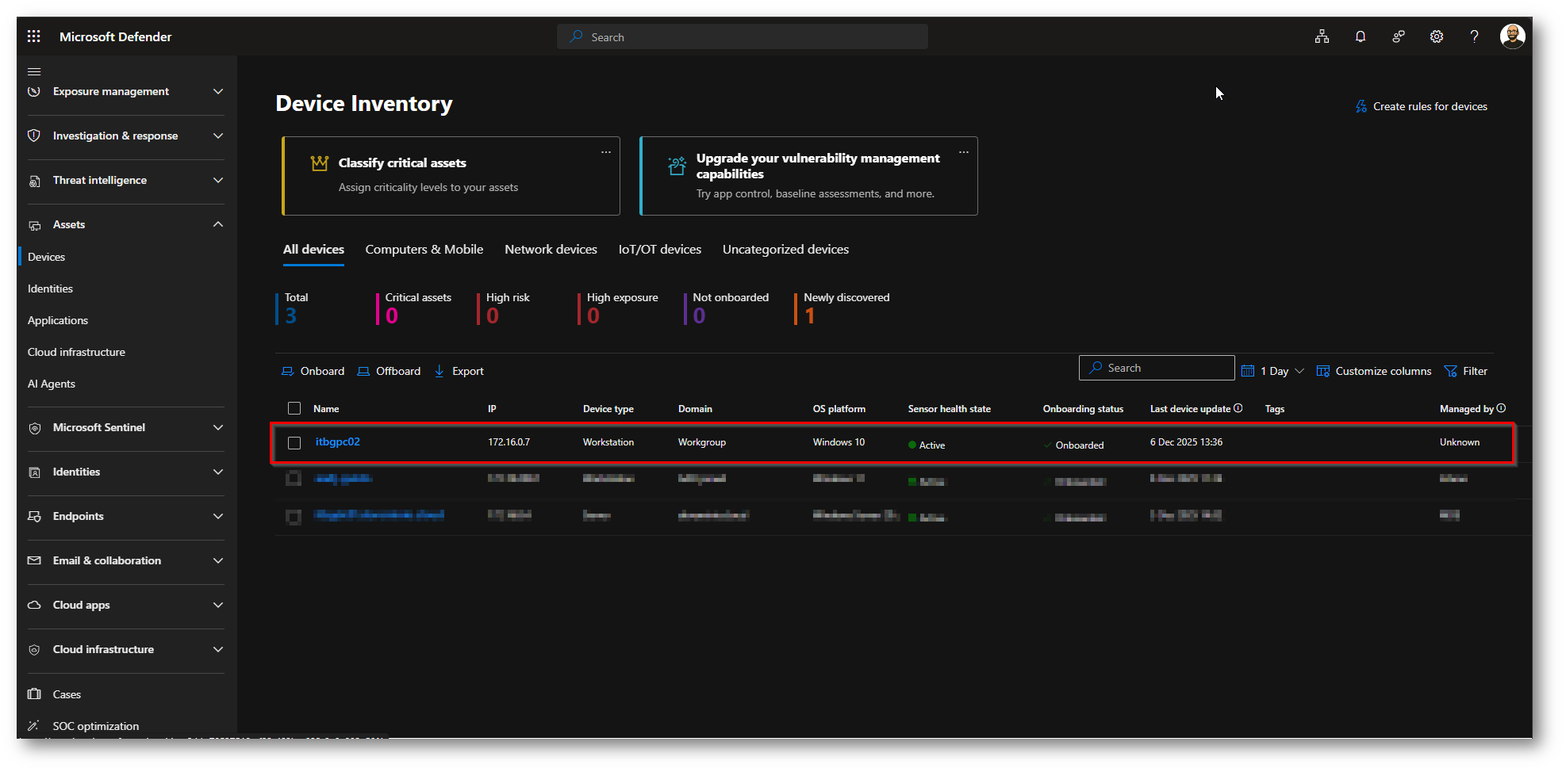
Task: Check the box for device itbgpc02
Action: (x=294, y=442)
